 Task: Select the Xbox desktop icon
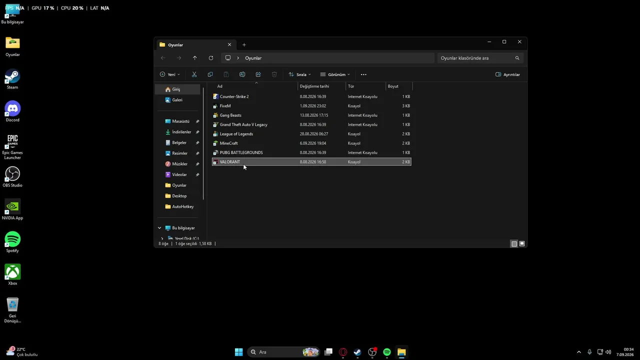[x=12, y=275]
